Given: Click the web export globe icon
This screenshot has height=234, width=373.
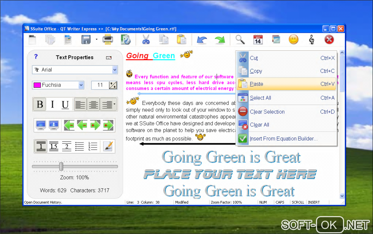Looking at the screenshot, I should [x=125, y=40].
